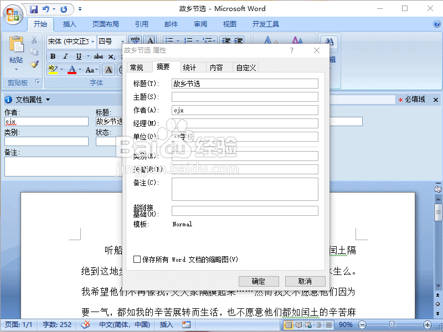Click page count 页面: 1/1 in status bar
Image resolution: width=443 pixels, height=332 pixels.
coord(19,325)
